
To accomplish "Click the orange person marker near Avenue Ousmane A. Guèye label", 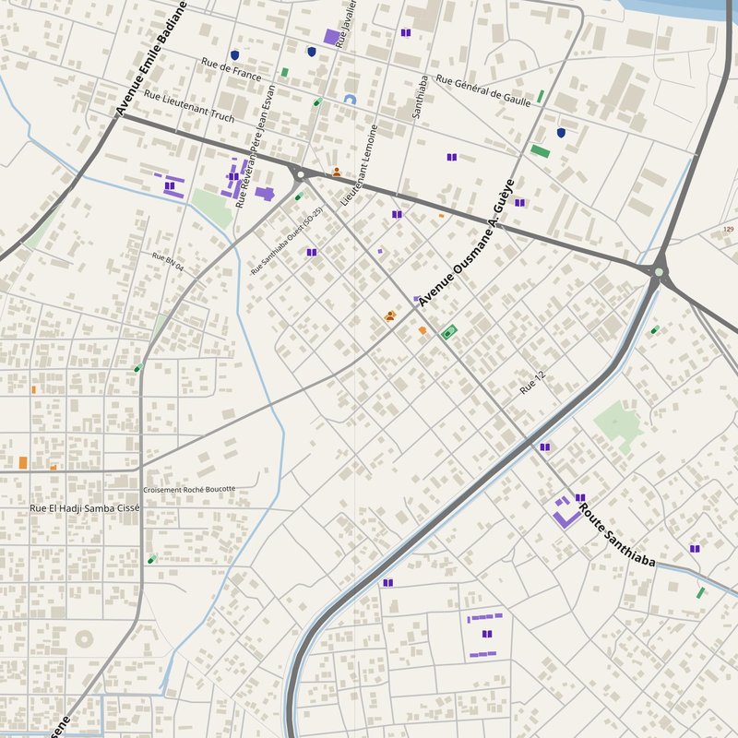I will (x=389, y=315).
